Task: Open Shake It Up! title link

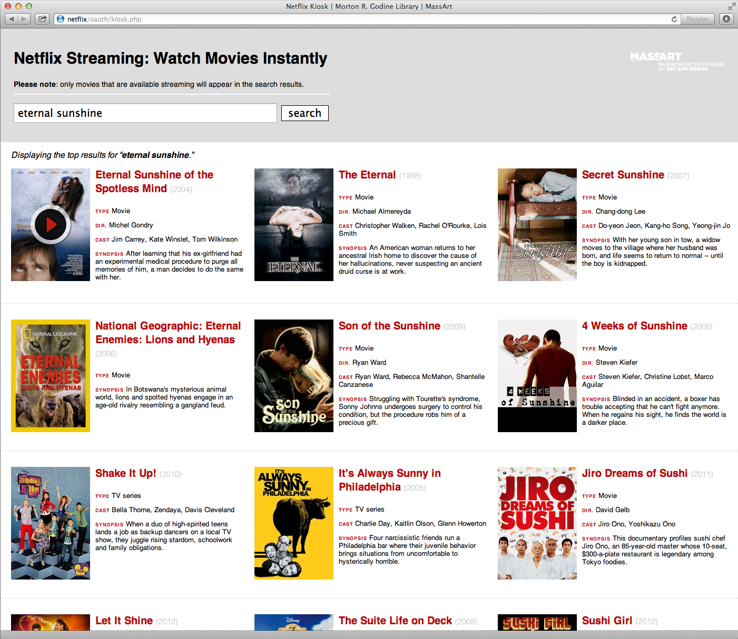Action: click(126, 473)
